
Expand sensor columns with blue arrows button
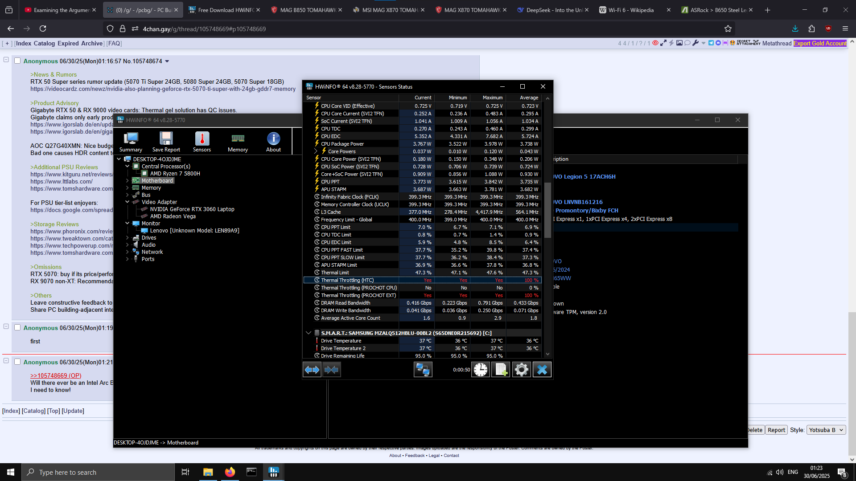coord(312,370)
